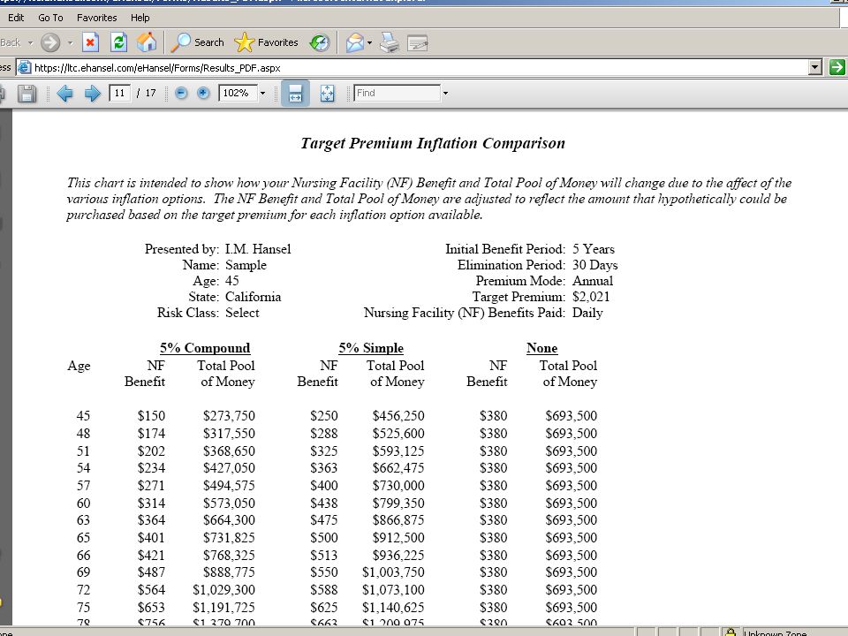
Task: Open the Help menu
Action: click(140, 18)
